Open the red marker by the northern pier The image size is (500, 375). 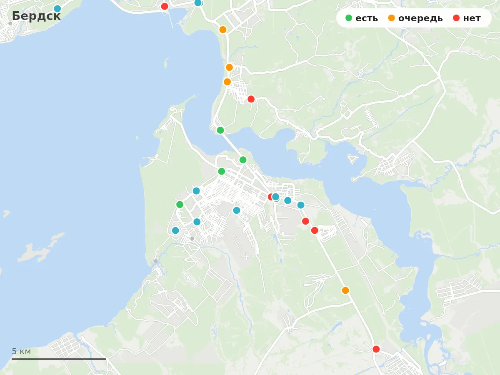(165, 6)
